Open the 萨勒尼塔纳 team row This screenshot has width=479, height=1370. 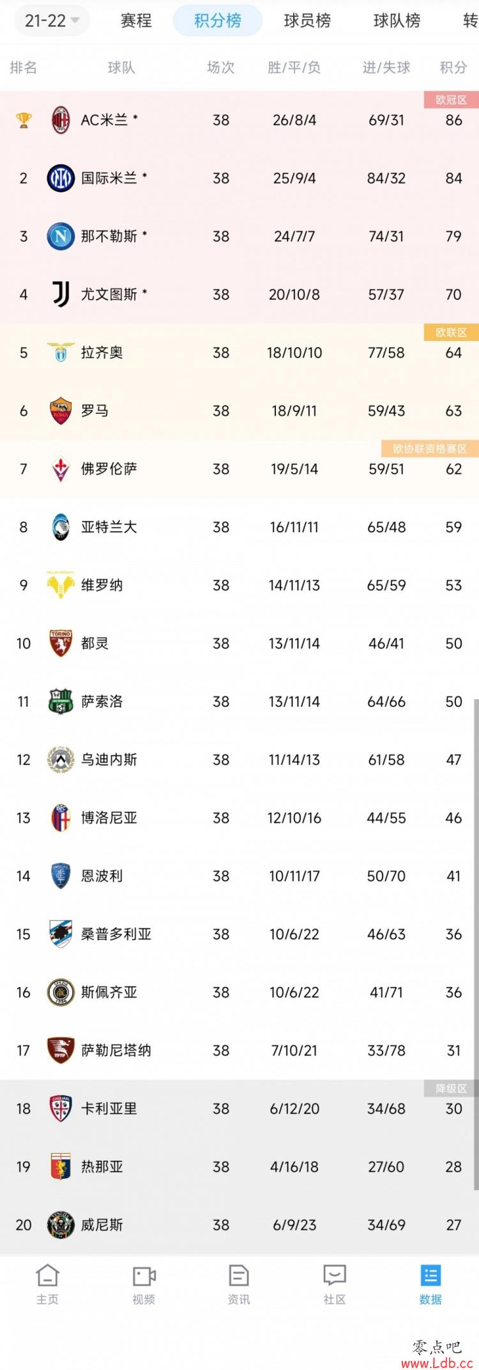point(240,1050)
